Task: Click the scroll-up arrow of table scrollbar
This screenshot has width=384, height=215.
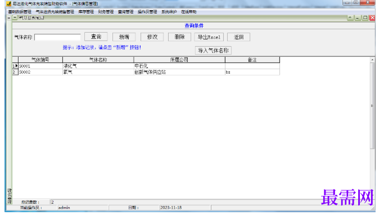Action: point(372,60)
